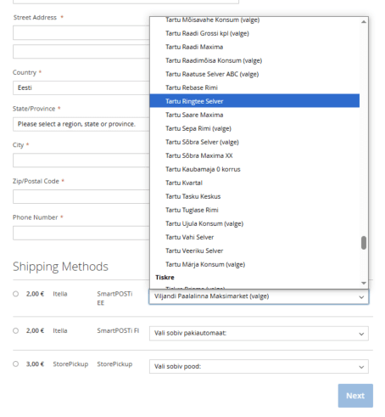Image resolution: width=385 pixels, height=417 pixels.
Task: Select the 2,00 € SmartPOSTi FI shipping radio
Action: pyautogui.click(x=16, y=330)
